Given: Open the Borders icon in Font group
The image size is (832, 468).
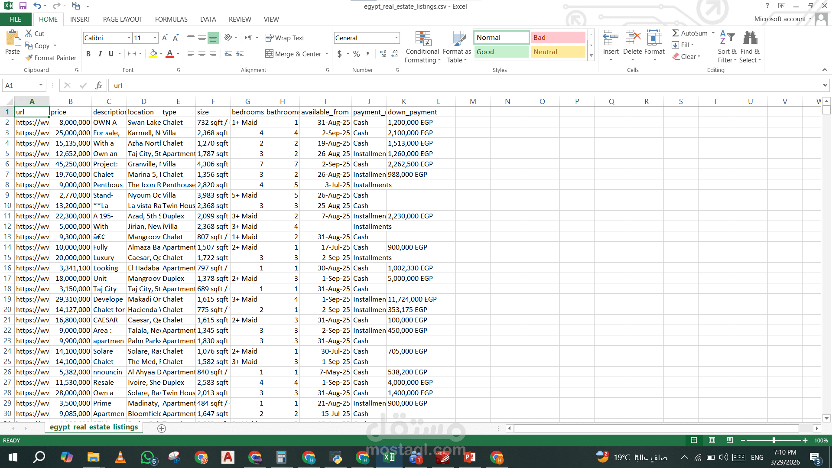Looking at the screenshot, I should coord(132,54).
